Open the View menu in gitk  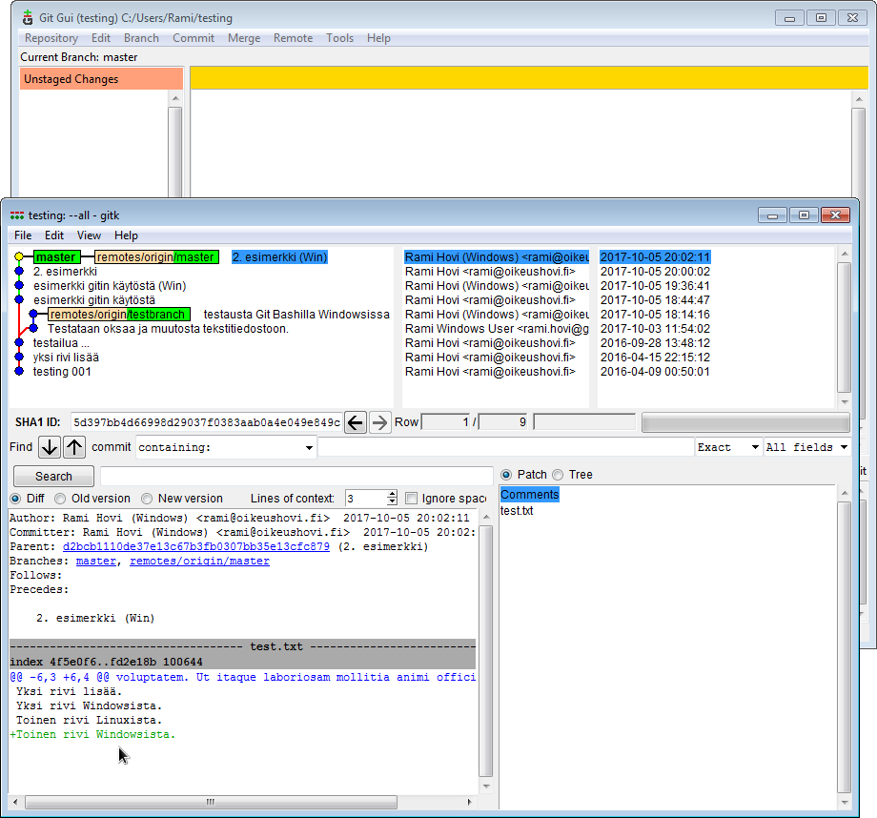click(89, 235)
